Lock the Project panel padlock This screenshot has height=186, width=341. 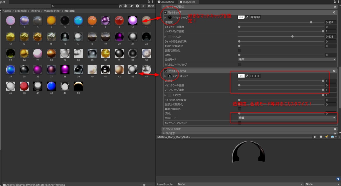coord(149,2)
